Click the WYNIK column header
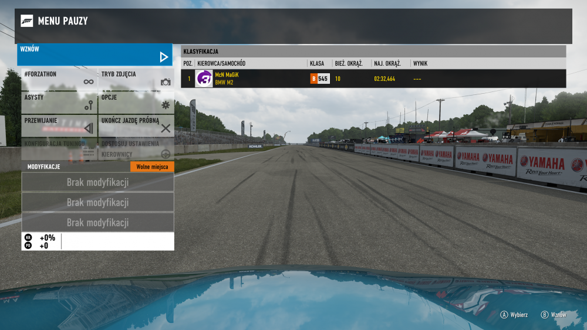 [420, 63]
